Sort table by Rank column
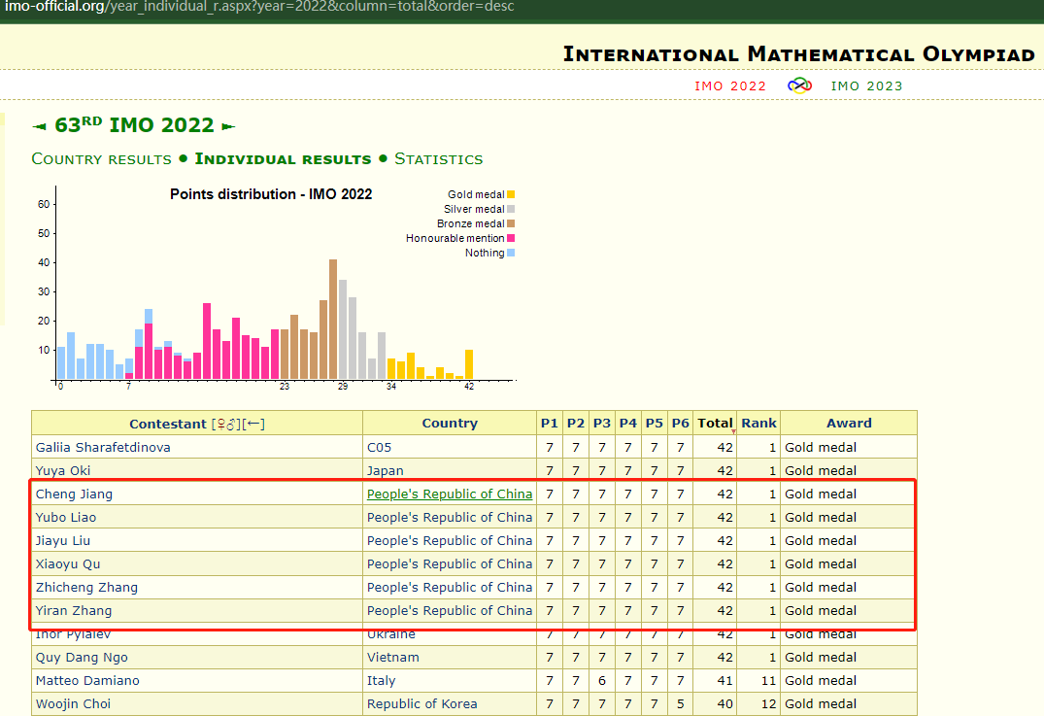1044x716 pixels. pos(758,424)
